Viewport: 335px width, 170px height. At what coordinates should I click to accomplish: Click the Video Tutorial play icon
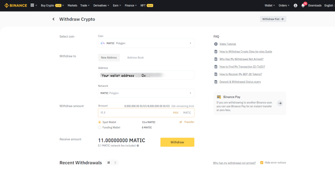[x=216, y=44]
